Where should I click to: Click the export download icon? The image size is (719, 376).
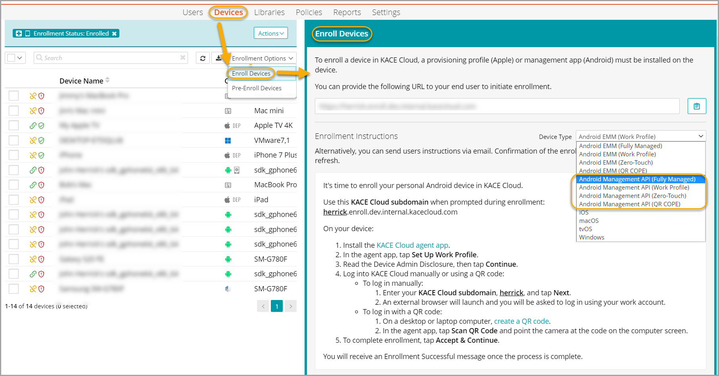(219, 58)
